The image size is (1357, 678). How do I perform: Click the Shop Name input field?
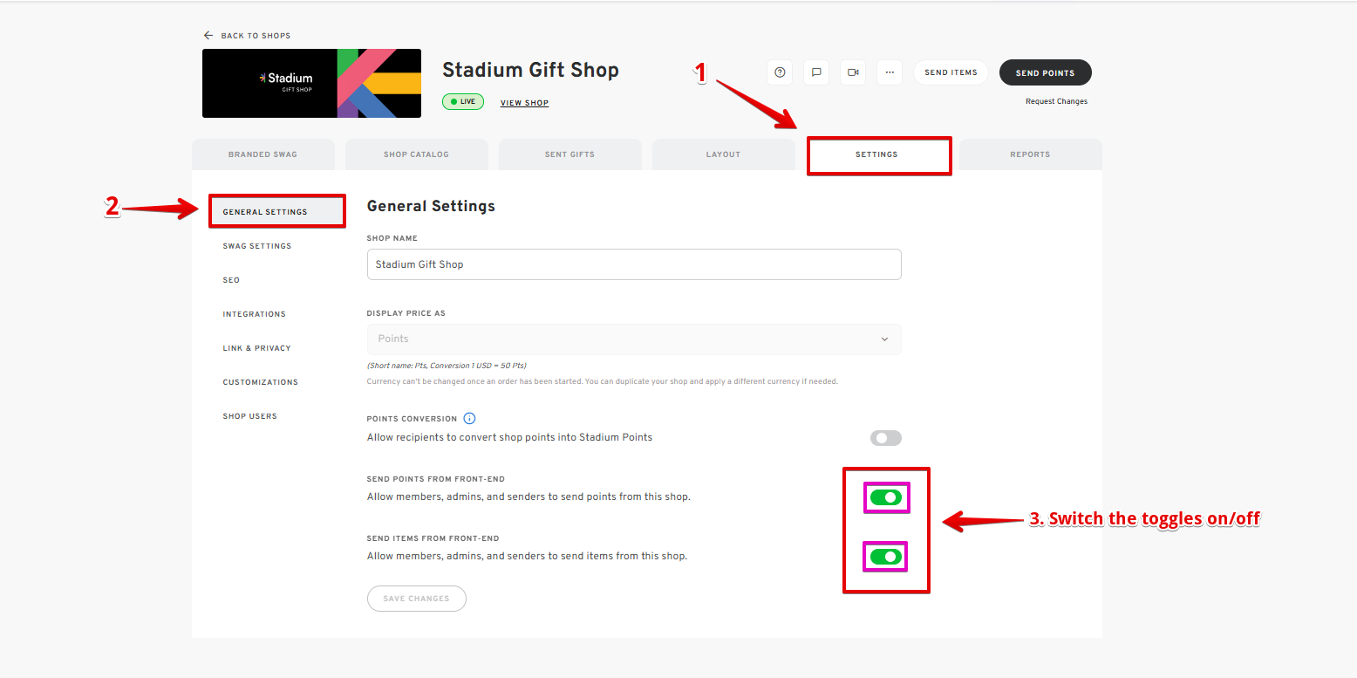pyautogui.click(x=634, y=264)
